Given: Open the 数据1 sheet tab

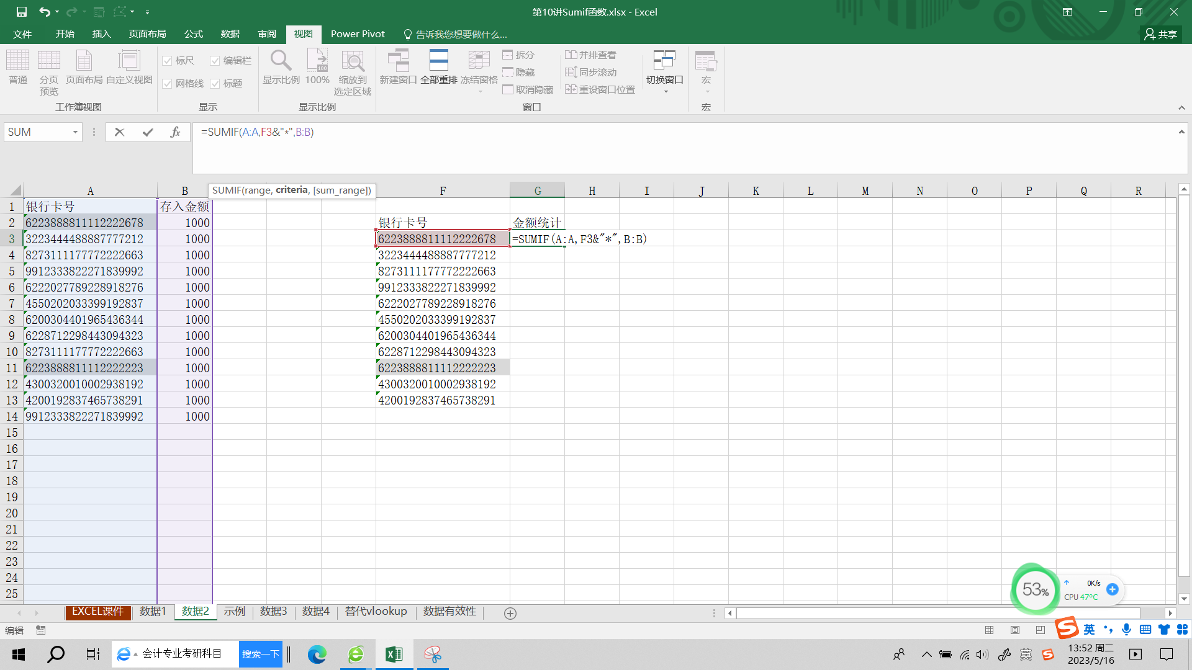Looking at the screenshot, I should 153,612.
